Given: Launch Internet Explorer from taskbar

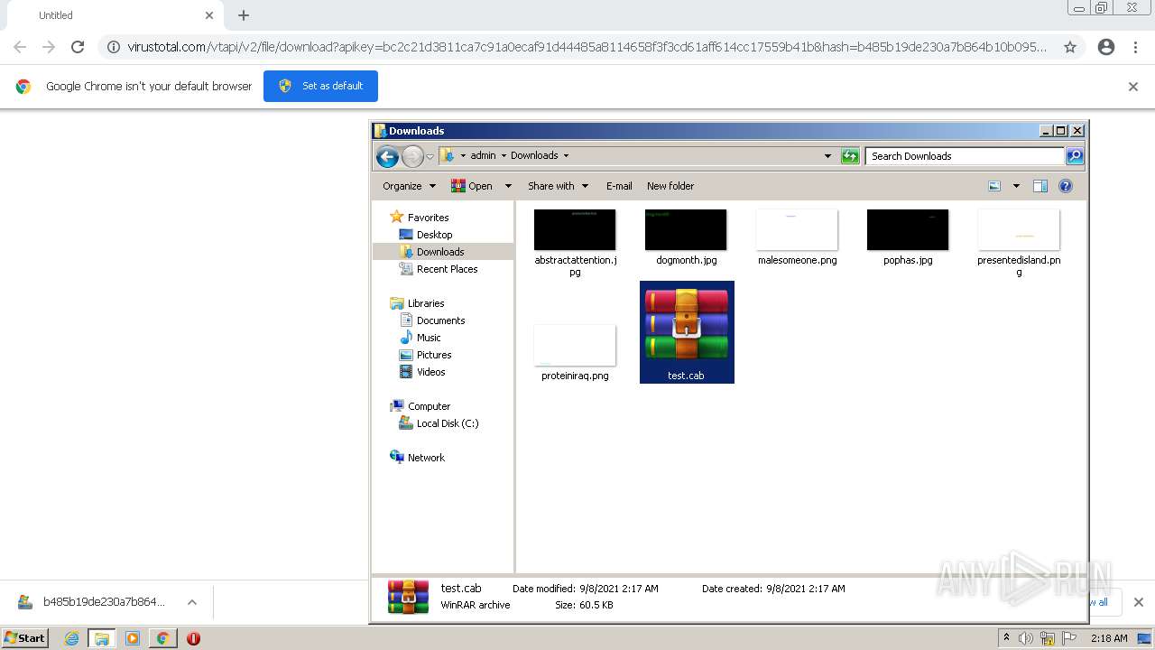Looking at the screenshot, I should [72, 638].
